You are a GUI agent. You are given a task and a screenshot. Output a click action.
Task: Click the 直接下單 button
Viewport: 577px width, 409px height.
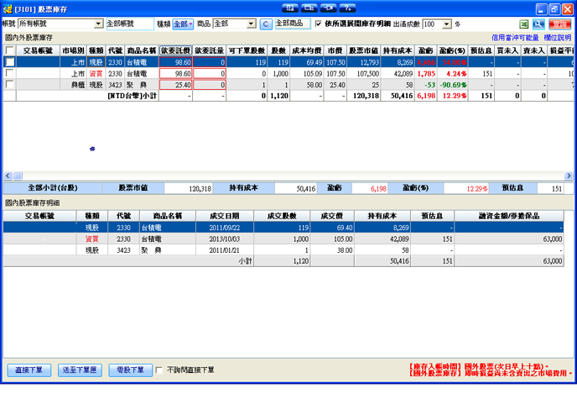pyautogui.click(x=29, y=370)
